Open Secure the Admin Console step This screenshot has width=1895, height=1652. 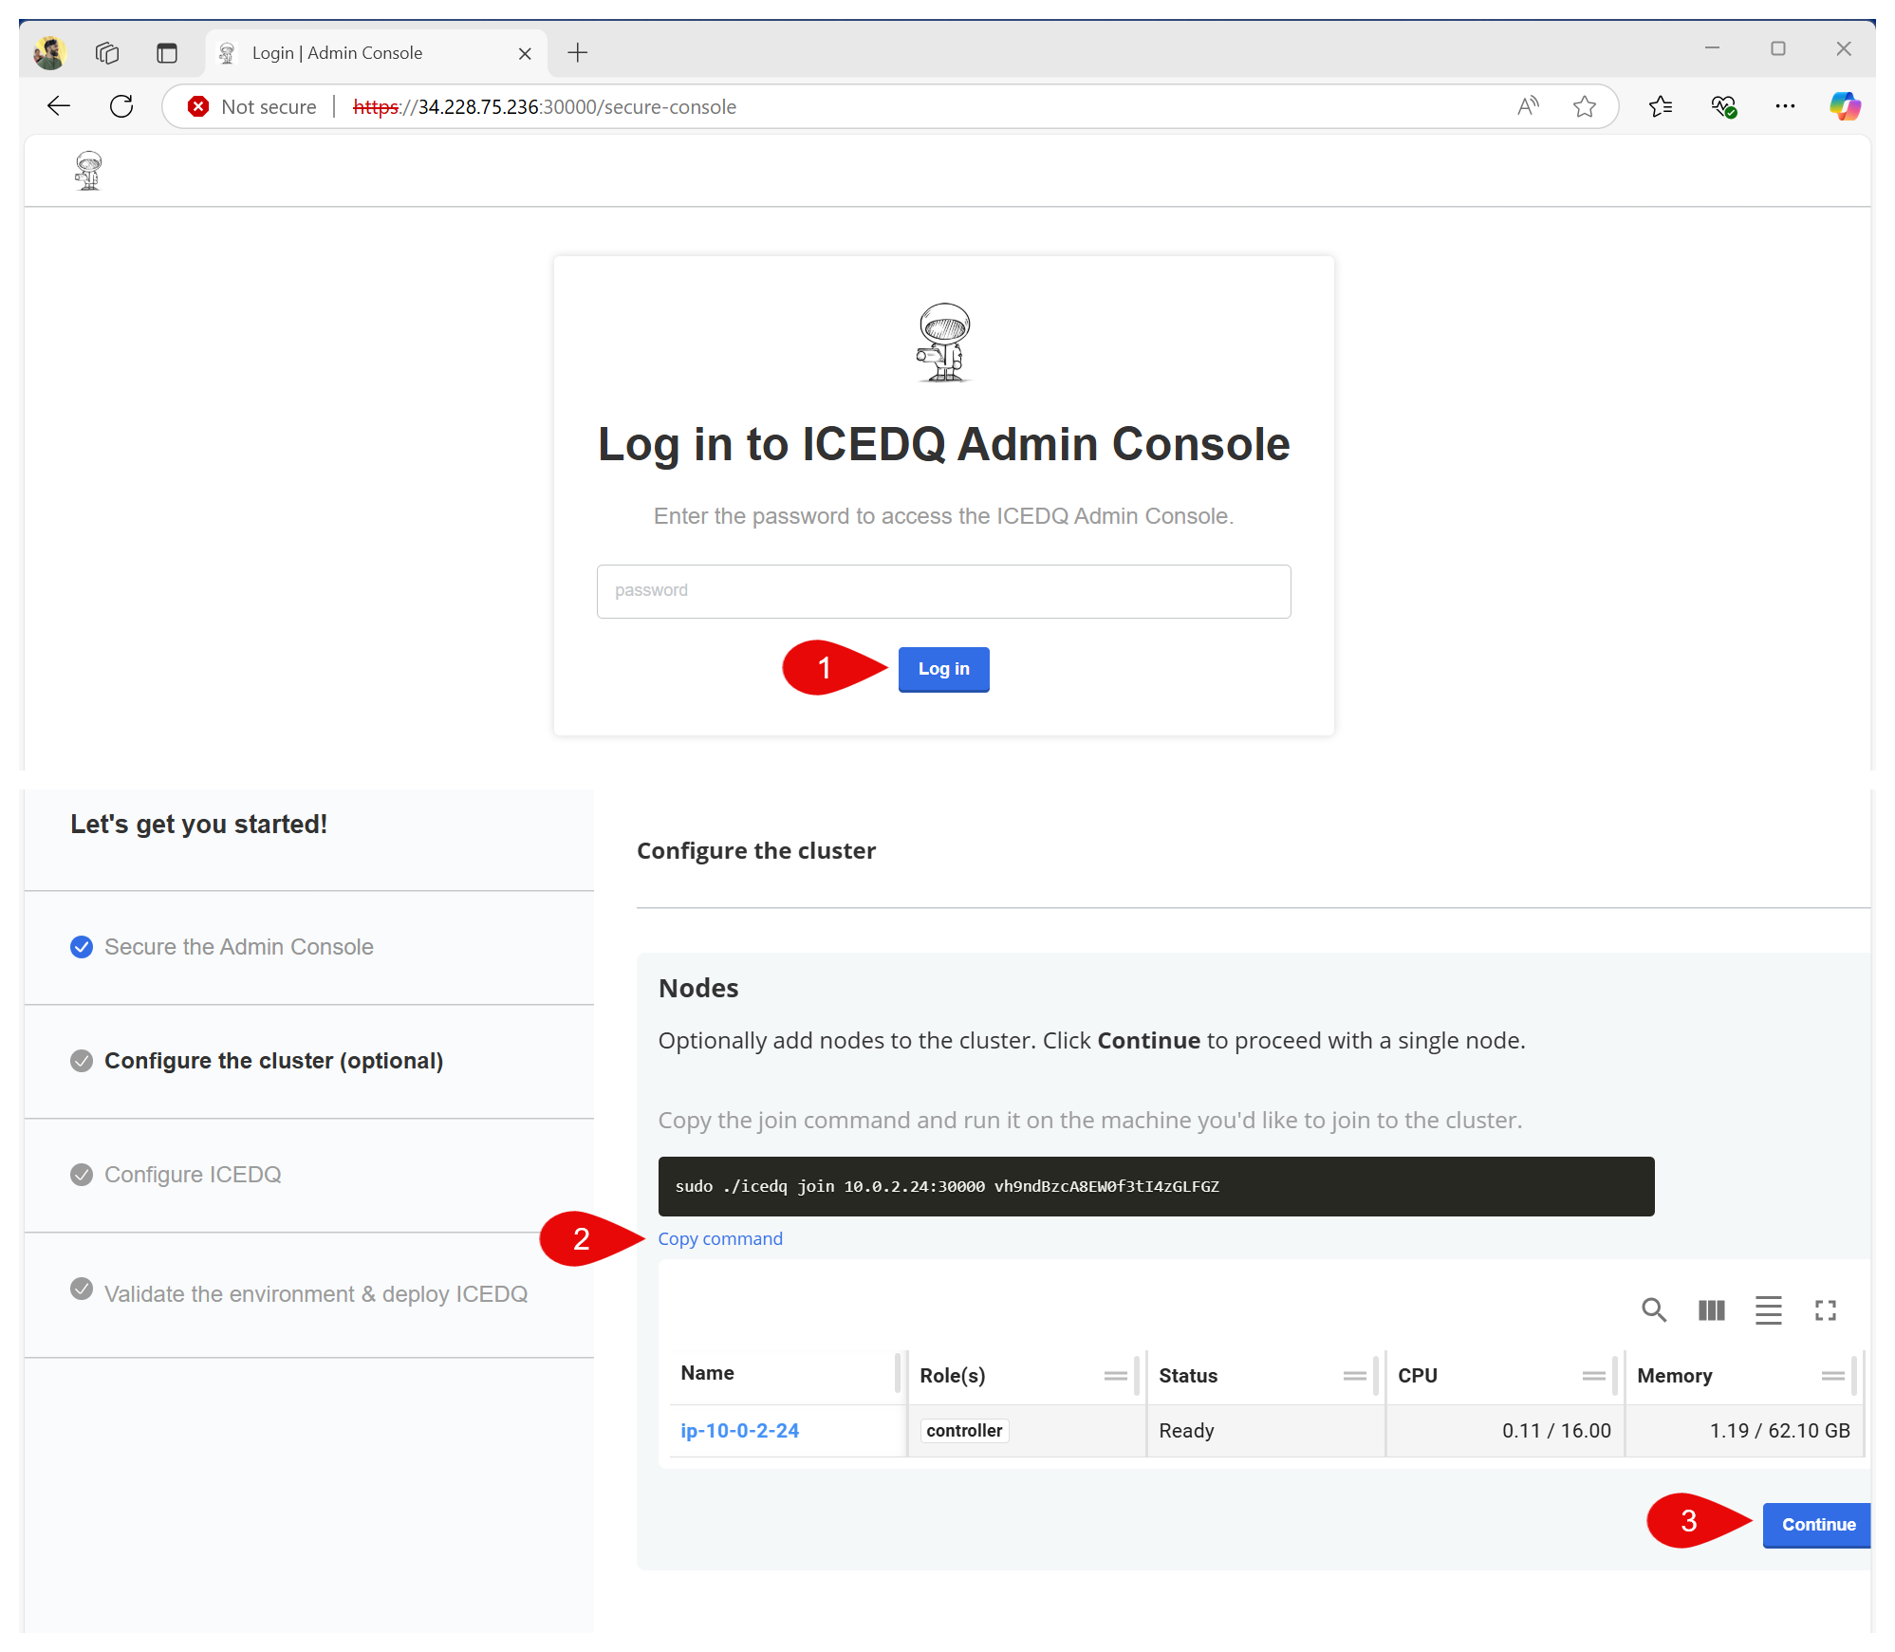coord(239,947)
